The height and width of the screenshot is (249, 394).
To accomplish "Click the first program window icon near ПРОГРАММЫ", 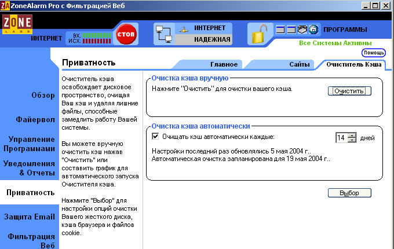I will 280,30.
